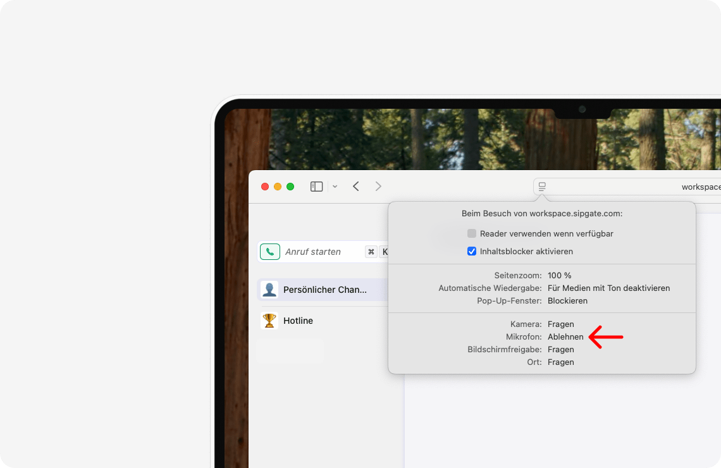721x468 pixels.
Task: Click the yellow minimize window button
Action: point(278,187)
